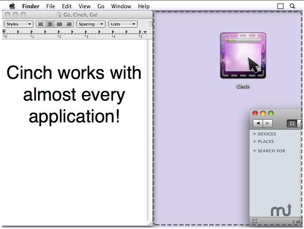
Task: Click the Cinch application icon
Action: (x=243, y=56)
